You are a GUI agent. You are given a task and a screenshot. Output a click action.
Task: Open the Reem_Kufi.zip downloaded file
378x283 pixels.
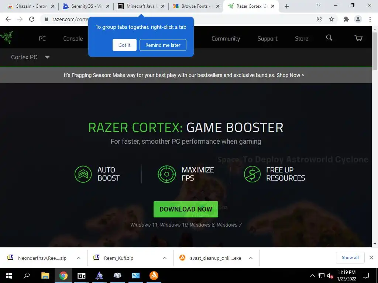tap(118, 258)
